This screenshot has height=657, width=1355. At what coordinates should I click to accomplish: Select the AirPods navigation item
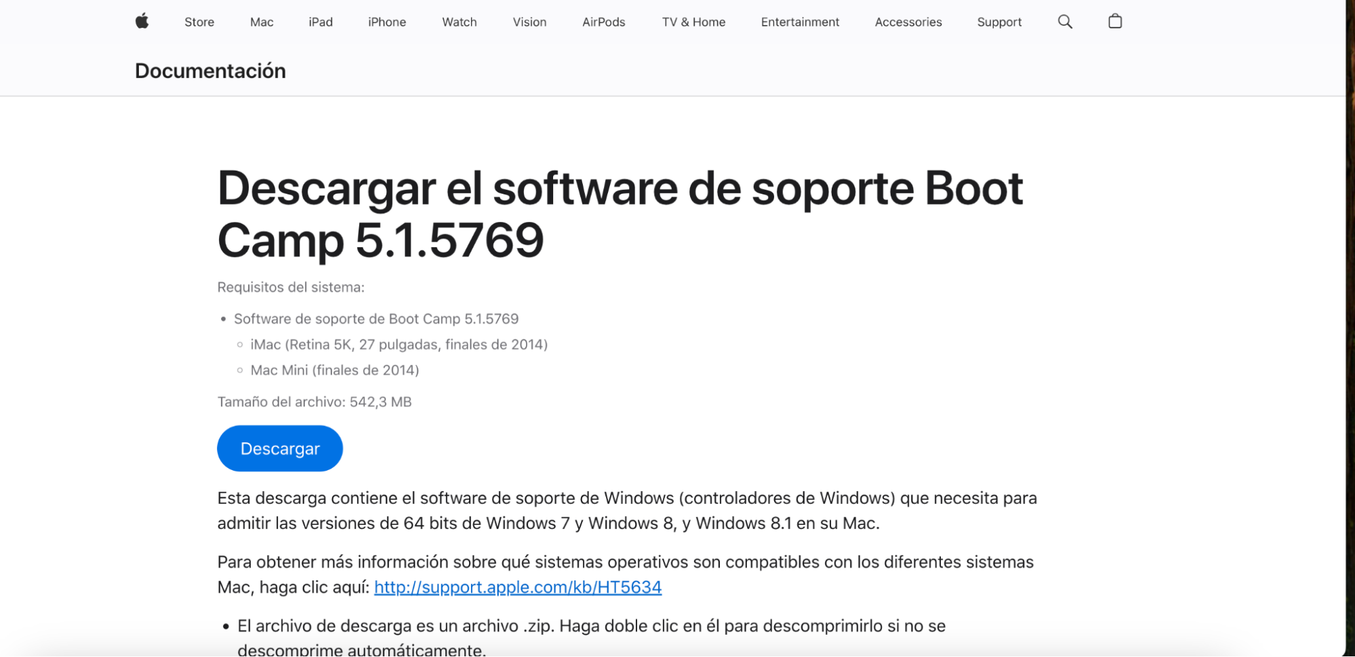(x=603, y=22)
